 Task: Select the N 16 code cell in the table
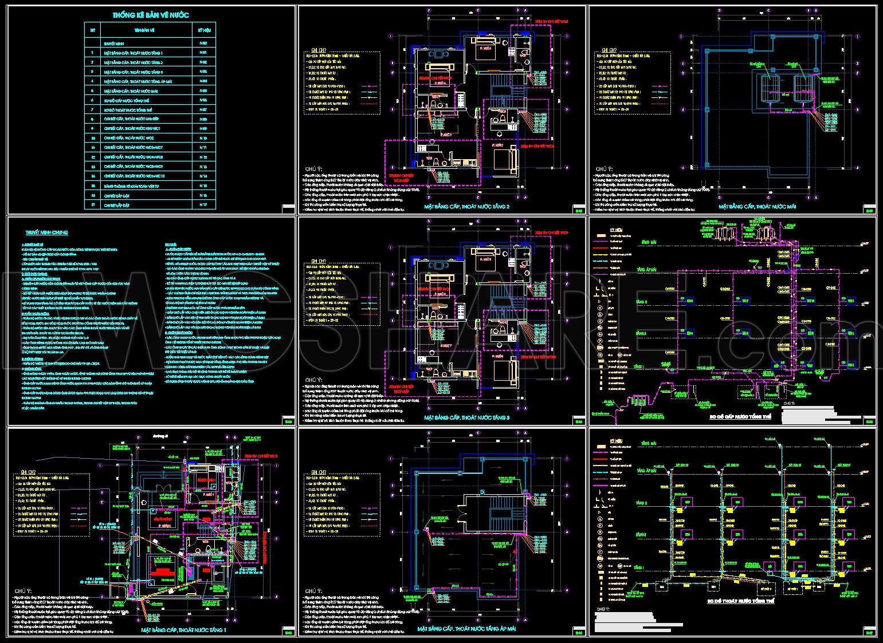coord(203,196)
